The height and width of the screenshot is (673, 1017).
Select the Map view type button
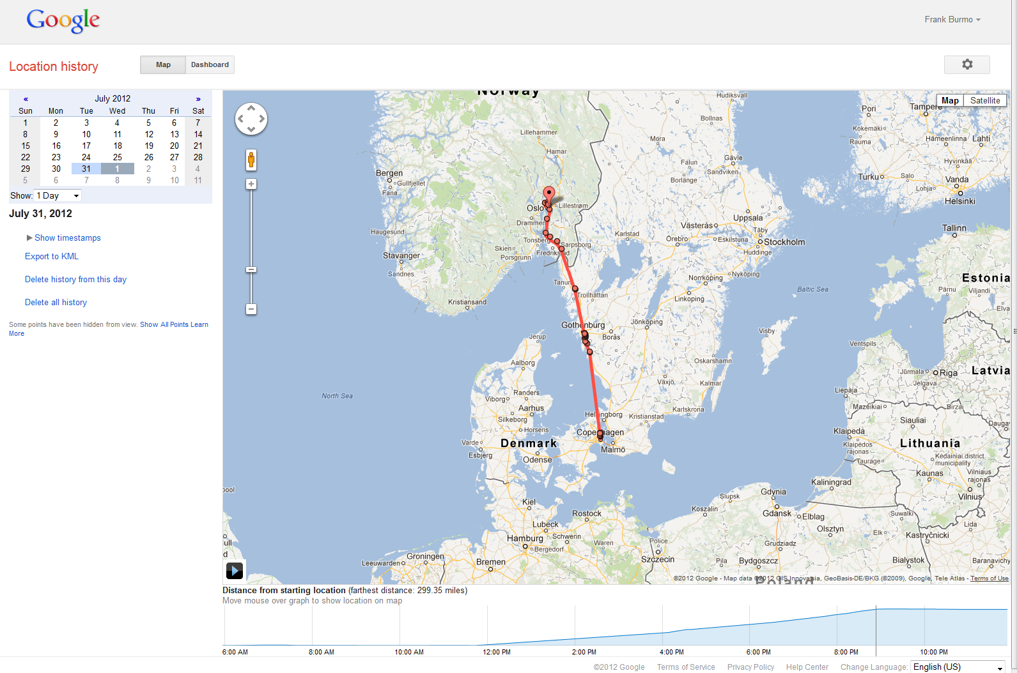click(x=950, y=100)
